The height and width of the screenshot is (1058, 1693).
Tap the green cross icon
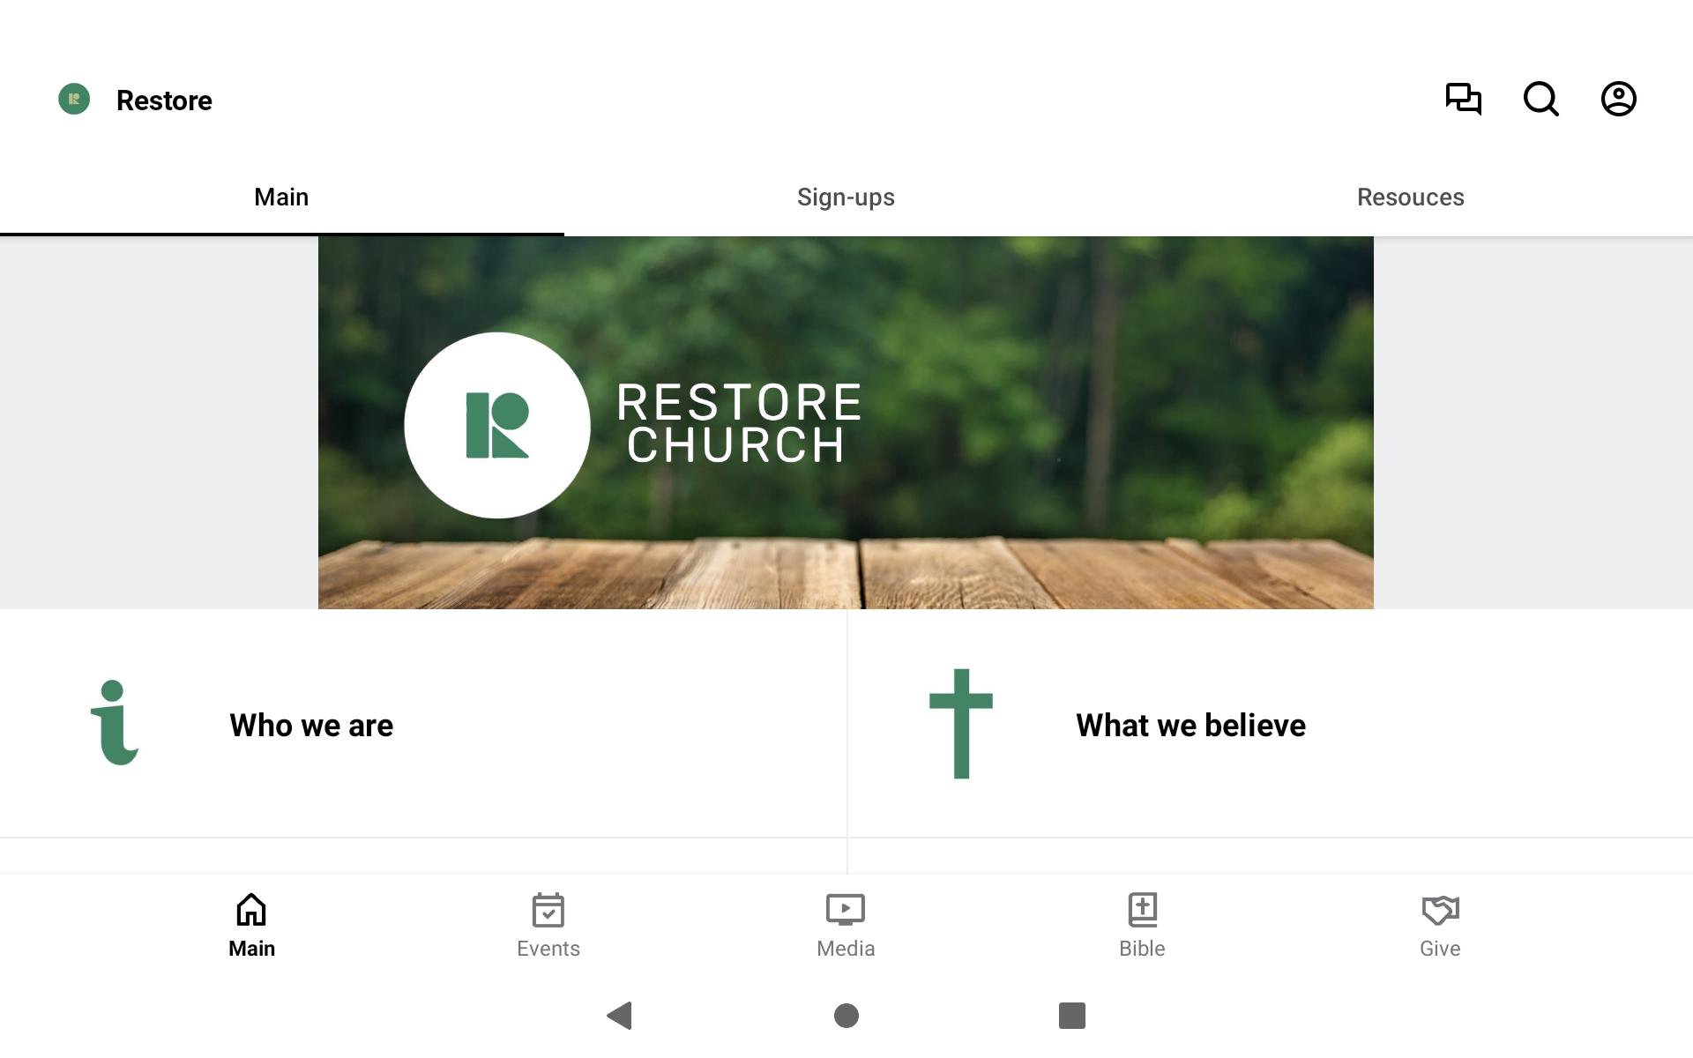click(x=961, y=724)
